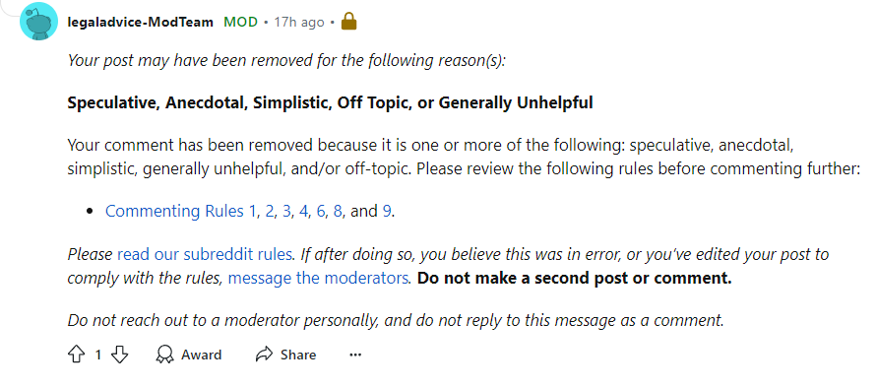Click the locked comment padlock icon
Screen dimensions: 877x388
coord(349,22)
